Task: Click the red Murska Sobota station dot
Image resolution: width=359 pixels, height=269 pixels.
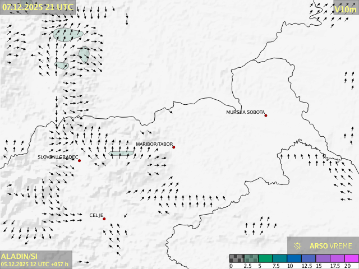Action: pos(266,115)
